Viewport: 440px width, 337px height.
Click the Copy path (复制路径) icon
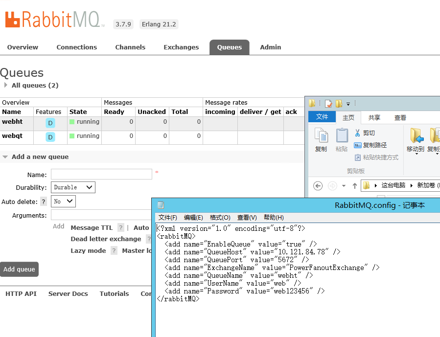(357, 145)
